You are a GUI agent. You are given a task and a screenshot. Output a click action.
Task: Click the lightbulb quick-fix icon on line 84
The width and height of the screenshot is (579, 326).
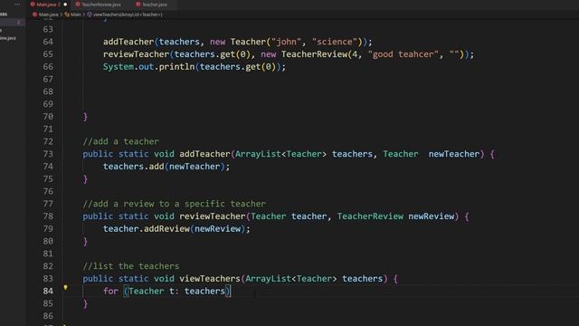point(65,287)
